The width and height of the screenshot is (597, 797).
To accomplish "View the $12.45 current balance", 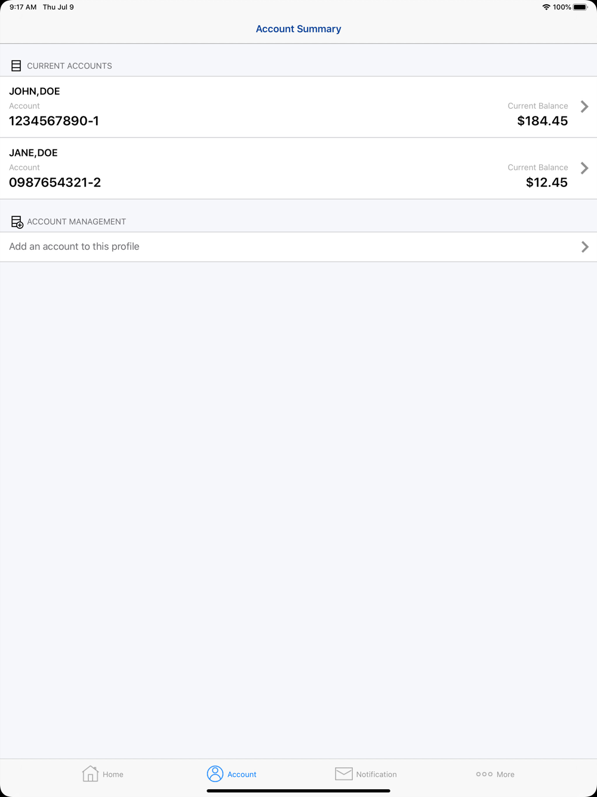I will click(x=546, y=182).
